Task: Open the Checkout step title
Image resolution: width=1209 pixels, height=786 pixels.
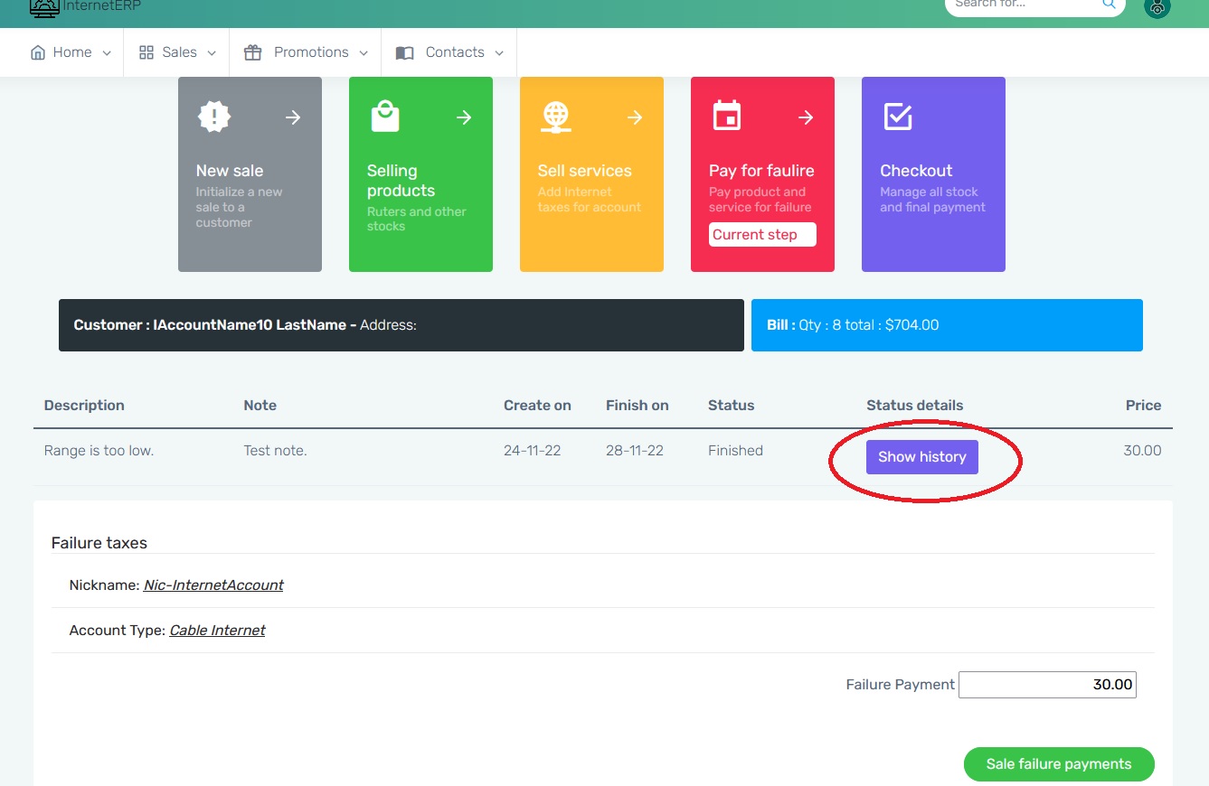Action: tap(916, 171)
